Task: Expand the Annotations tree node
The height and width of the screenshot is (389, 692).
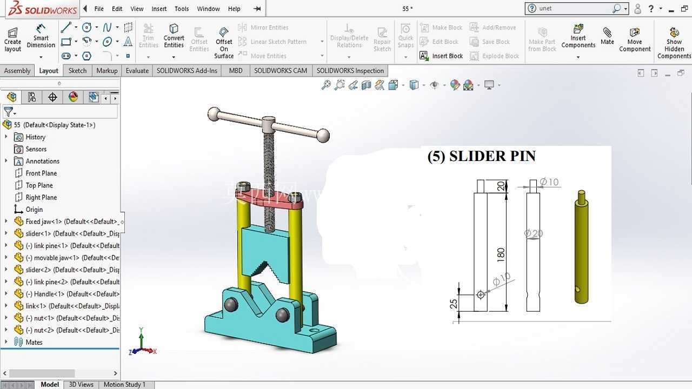Action: click(6, 161)
